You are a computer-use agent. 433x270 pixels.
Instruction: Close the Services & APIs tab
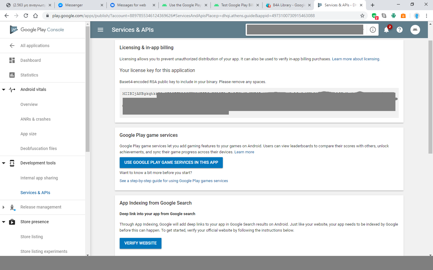pyautogui.click(x=361, y=5)
